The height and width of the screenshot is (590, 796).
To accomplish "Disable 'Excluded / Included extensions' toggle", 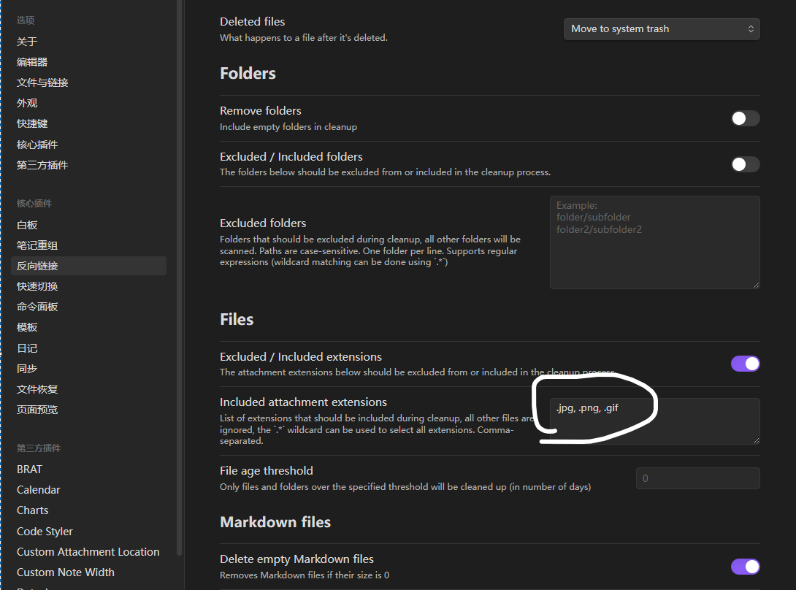I will click(x=745, y=363).
